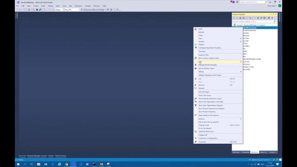Screen dimensions: 297x167
Task: Open the Edit menu
Action: (x=23, y=6)
